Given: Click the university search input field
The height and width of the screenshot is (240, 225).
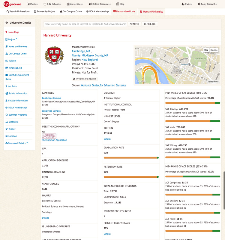Looking at the screenshot, I should [85, 24].
